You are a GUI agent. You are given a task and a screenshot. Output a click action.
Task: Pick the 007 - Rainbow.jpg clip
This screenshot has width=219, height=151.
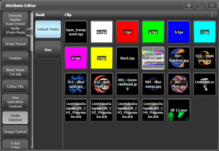(179, 58)
